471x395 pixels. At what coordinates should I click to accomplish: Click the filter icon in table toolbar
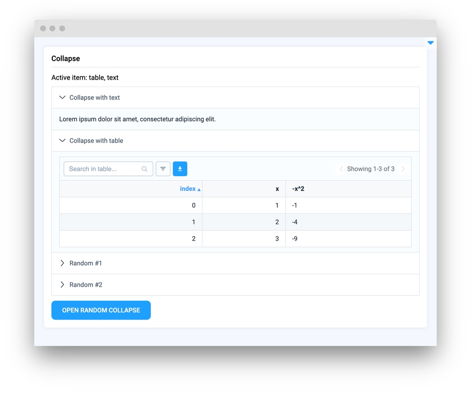click(163, 169)
